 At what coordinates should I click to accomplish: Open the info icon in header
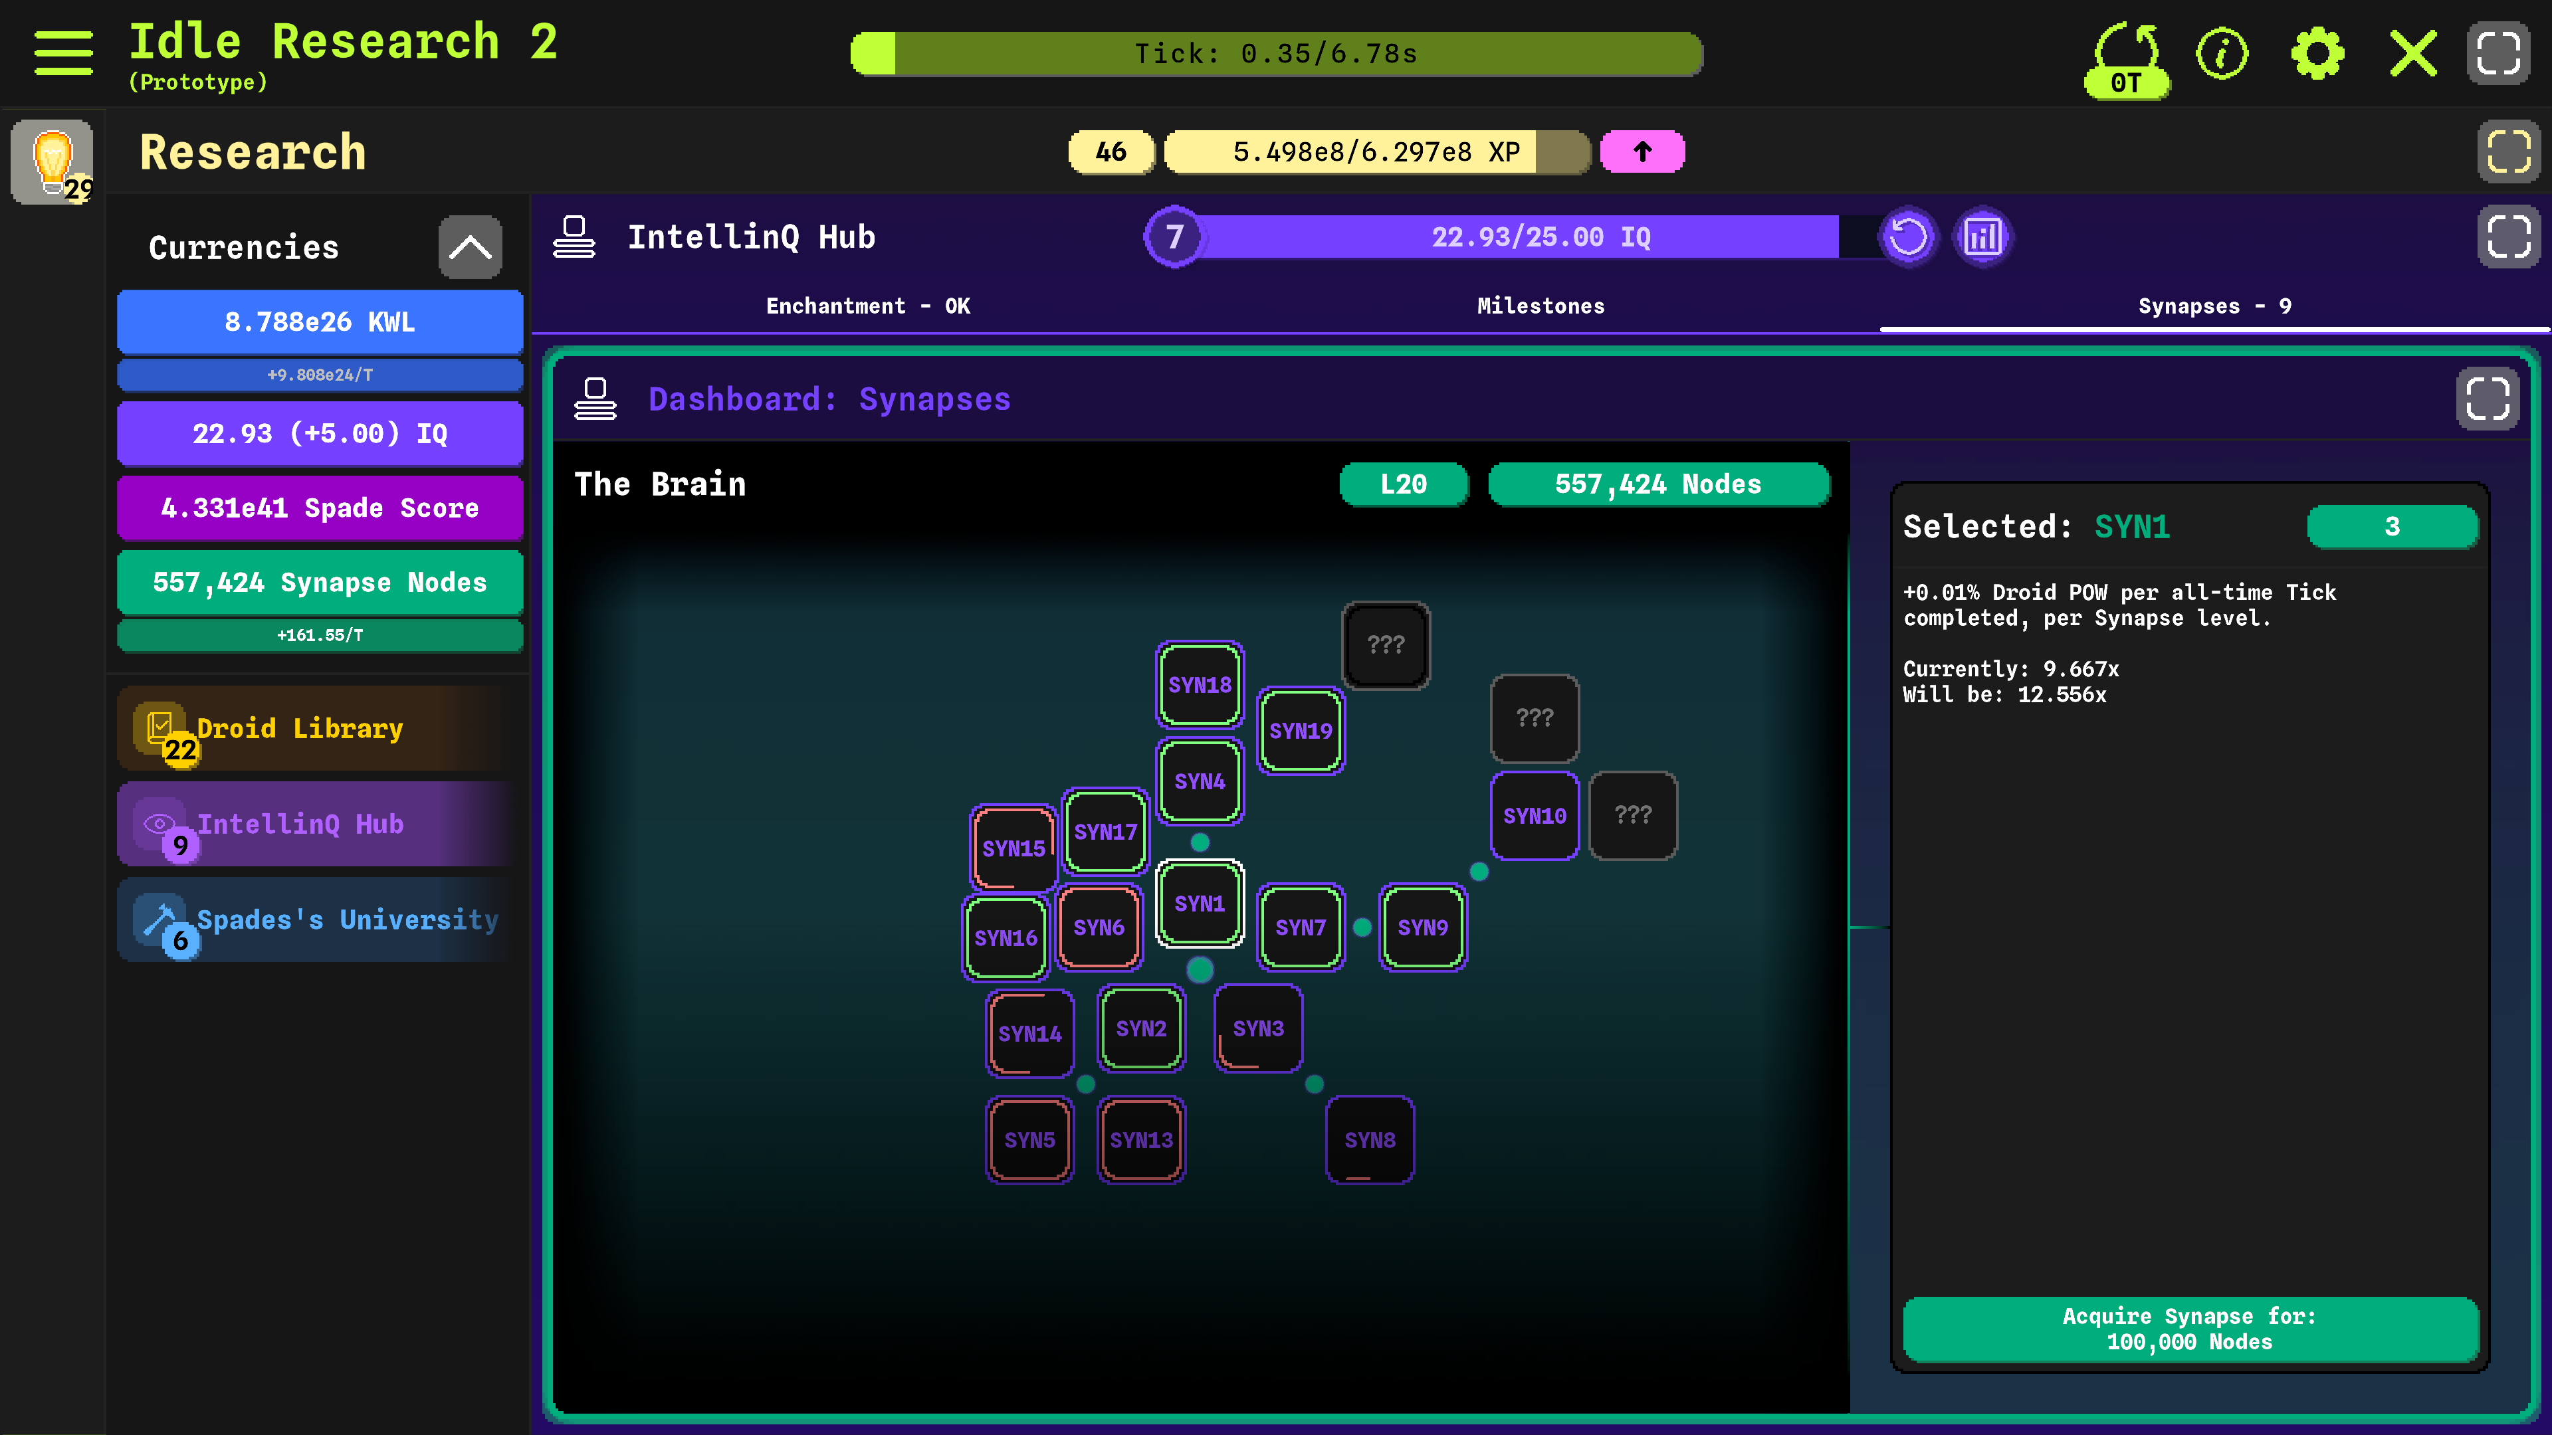pyautogui.click(x=2222, y=53)
